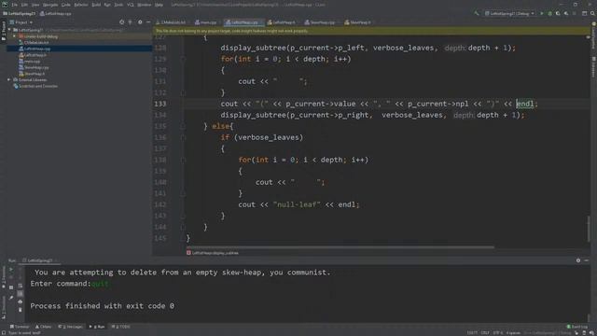Minimize Run panel with hide icon
The image size is (597, 336).
[587, 260]
